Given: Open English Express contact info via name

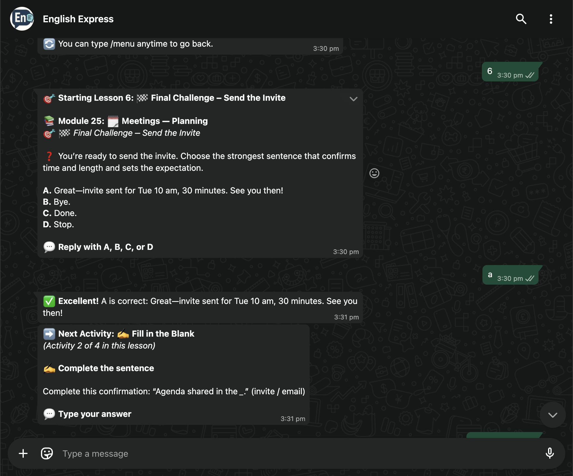Looking at the screenshot, I should coord(78,19).
